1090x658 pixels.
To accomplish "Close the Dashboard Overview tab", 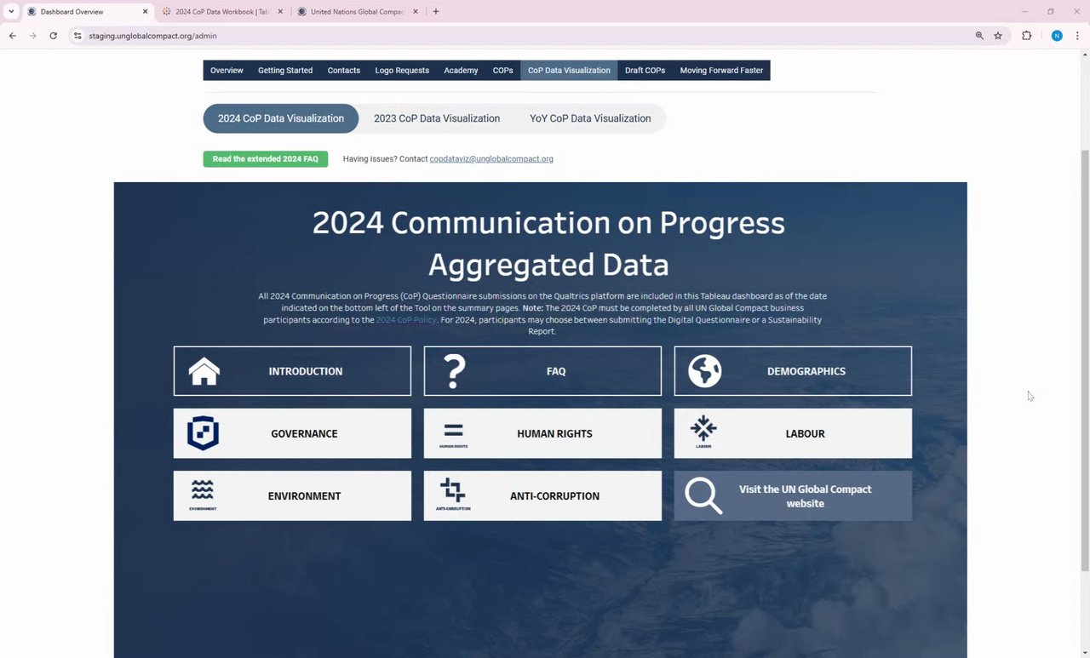I will (x=145, y=12).
